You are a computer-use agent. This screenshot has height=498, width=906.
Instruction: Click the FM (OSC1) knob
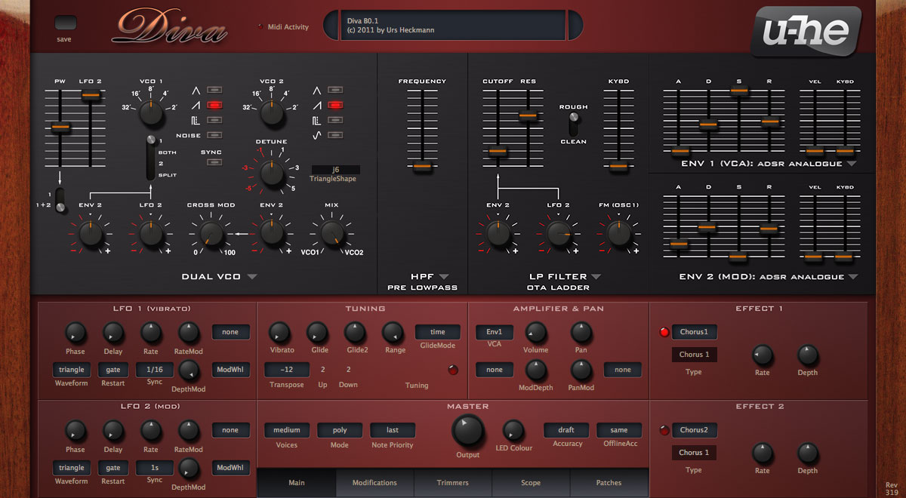(619, 235)
